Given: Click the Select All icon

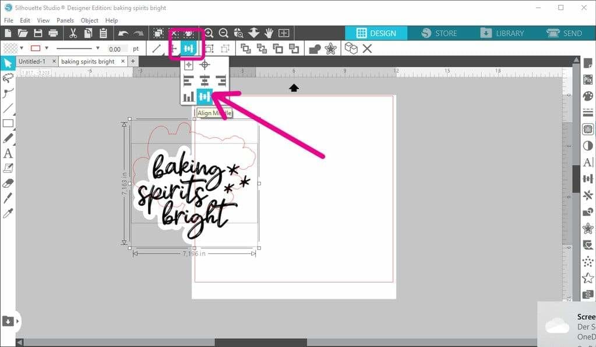Looking at the screenshot, I should click(158, 33).
